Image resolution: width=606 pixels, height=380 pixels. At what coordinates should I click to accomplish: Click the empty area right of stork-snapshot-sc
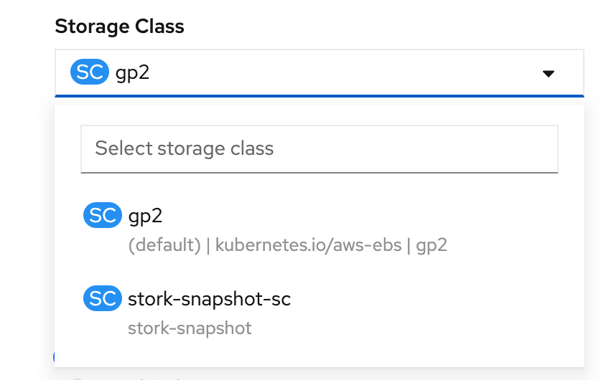point(431,299)
